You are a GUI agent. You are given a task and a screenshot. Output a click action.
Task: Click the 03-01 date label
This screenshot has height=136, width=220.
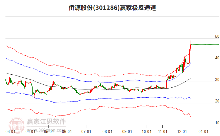click(x=10, y=132)
